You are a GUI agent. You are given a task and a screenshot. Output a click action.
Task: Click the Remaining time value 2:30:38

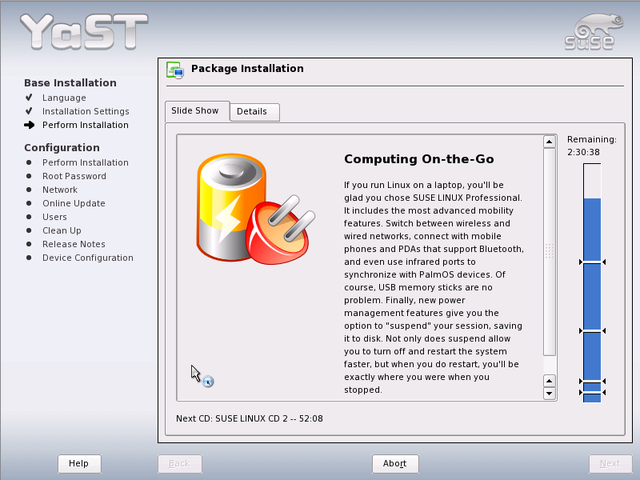point(584,152)
